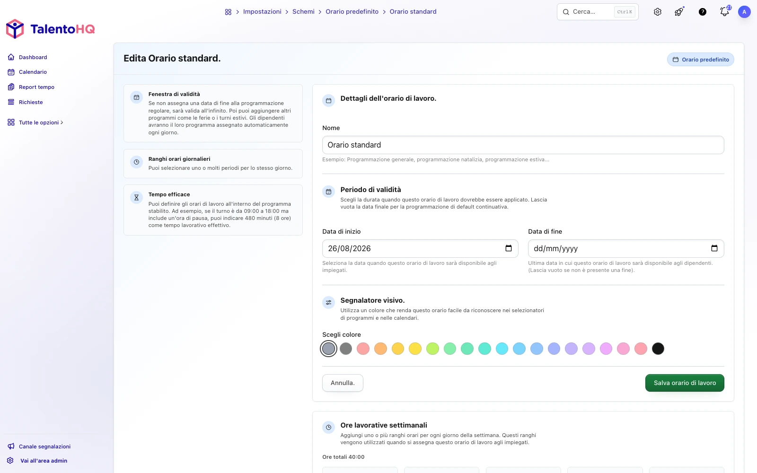Select the lime green color swatch
The height and width of the screenshot is (473, 757).
(x=432, y=349)
